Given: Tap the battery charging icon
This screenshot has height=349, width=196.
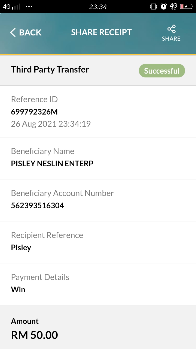Looking at the screenshot, I should pos(186,7).
